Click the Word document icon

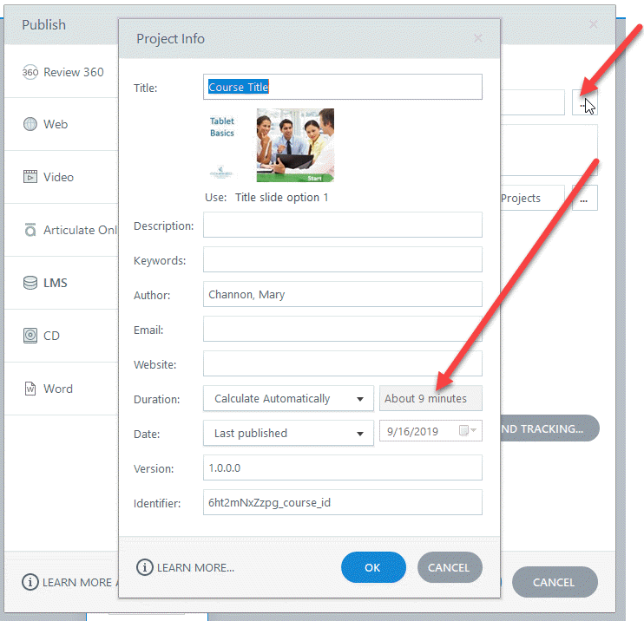(x=30, y=389)
